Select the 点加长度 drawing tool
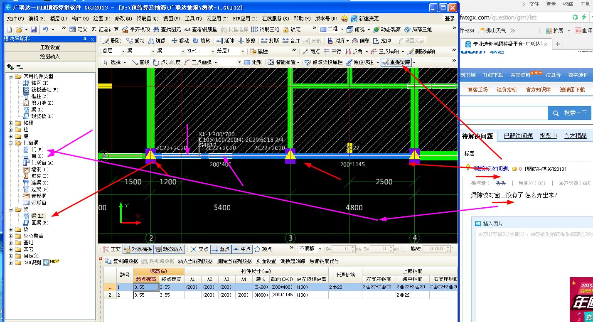Viewport: 593px width, 322px height. [x=167, y=62]
